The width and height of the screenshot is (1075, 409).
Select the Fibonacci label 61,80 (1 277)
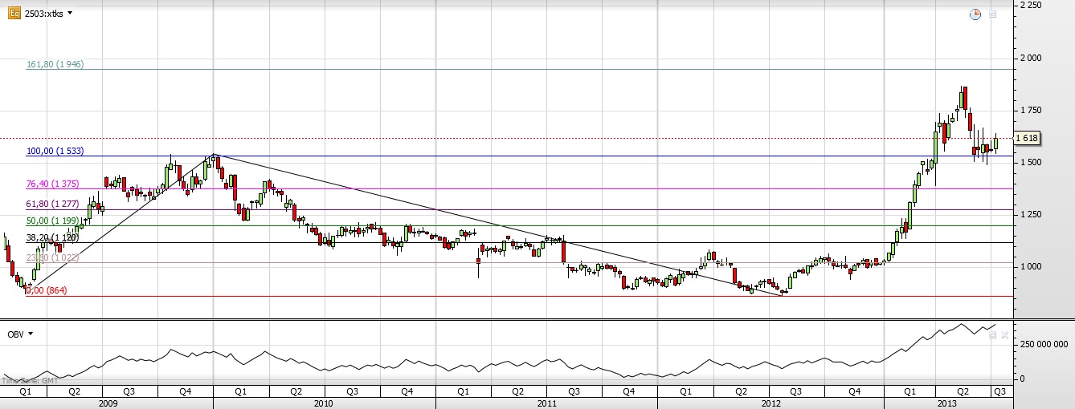(53, 205)
